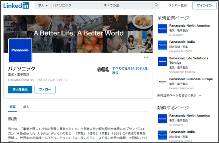219x143 pixels.
Task: Click the Panasonic company logo image
Action: (20, 50)
